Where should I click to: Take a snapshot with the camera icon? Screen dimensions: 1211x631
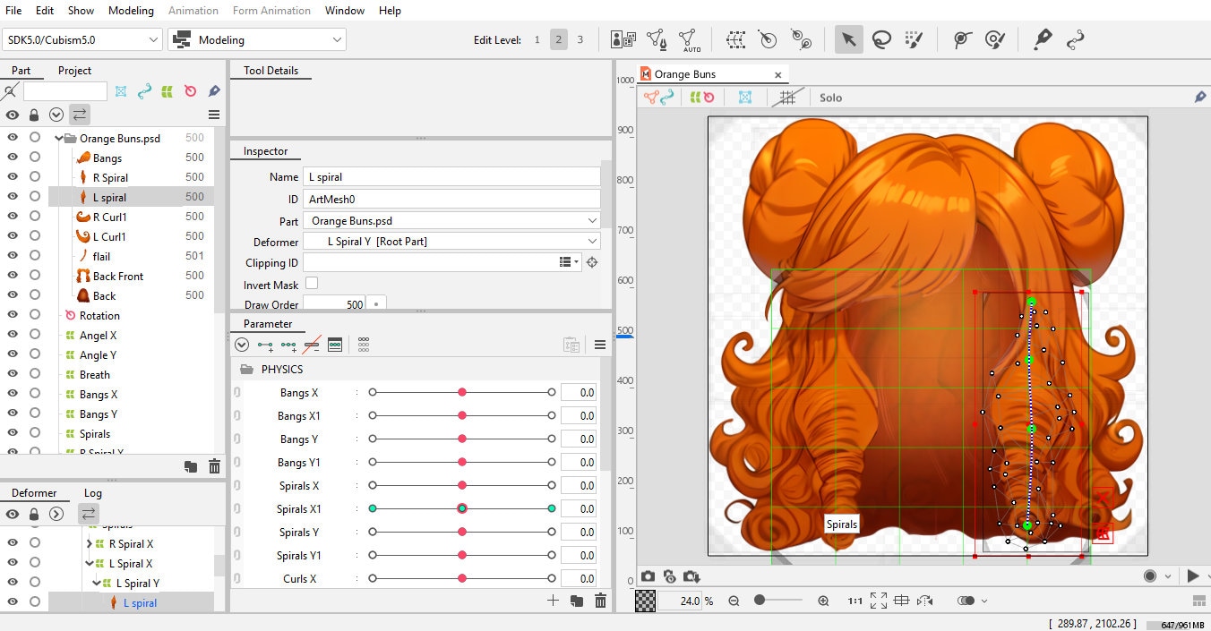pos(648,576)
